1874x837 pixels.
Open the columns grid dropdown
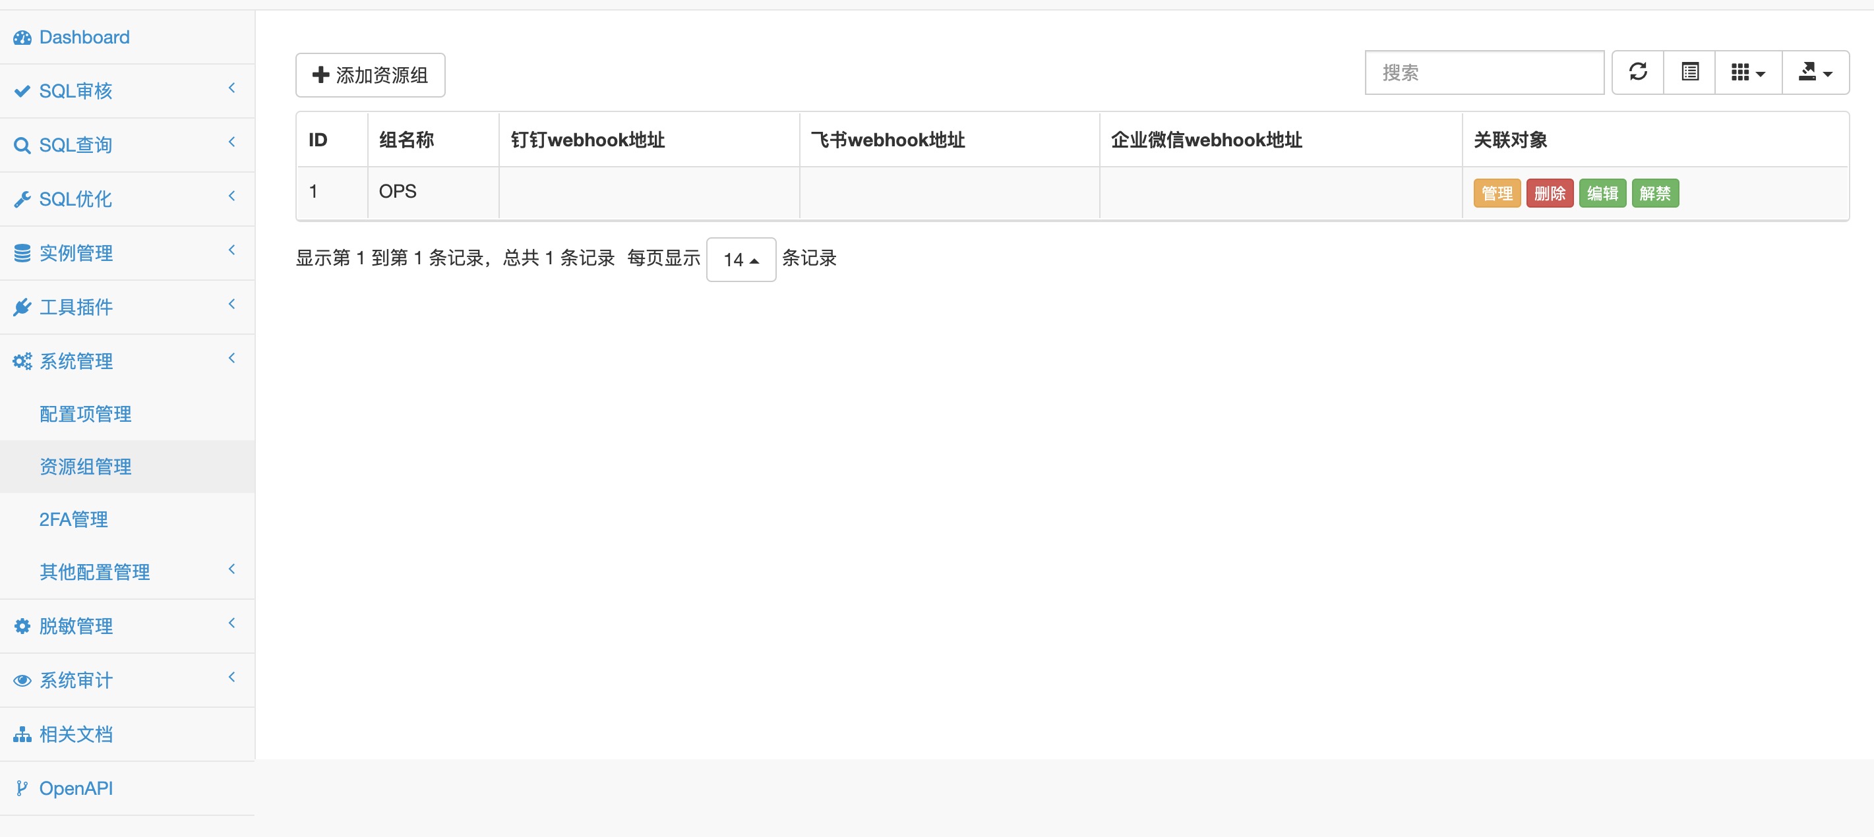pos(1747,72)
